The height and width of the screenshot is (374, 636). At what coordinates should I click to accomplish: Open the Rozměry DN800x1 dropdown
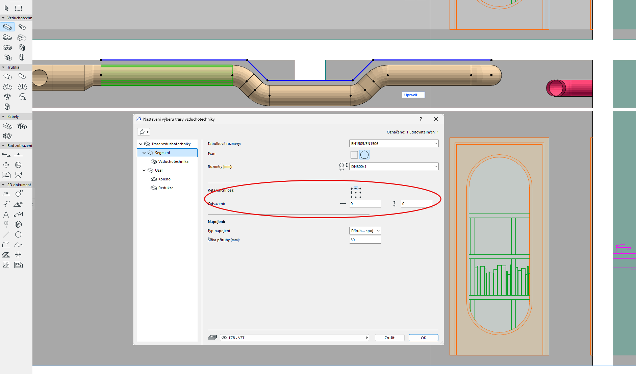tap(393, 167)
